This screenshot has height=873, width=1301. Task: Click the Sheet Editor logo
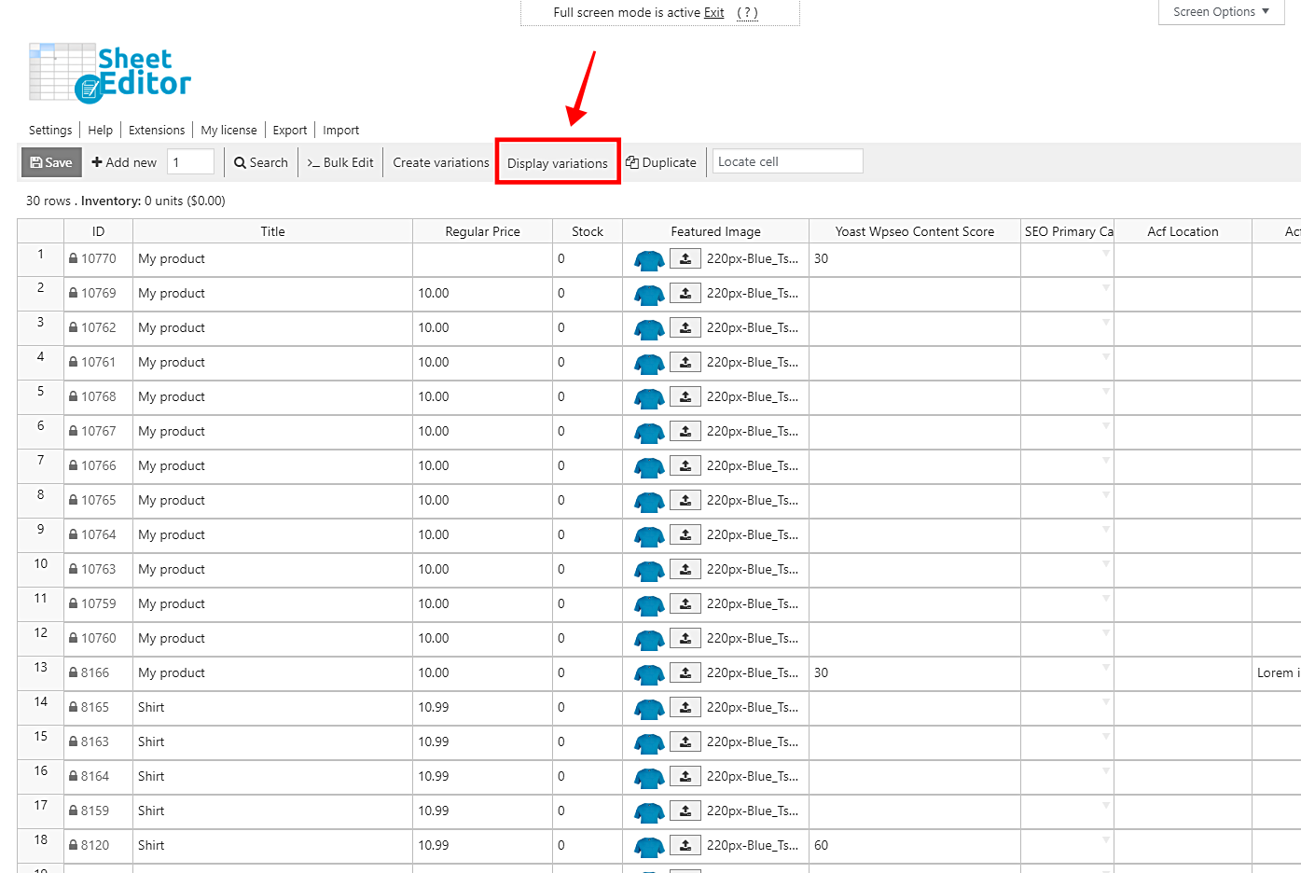pyautogui.click(x=110, y=73)
